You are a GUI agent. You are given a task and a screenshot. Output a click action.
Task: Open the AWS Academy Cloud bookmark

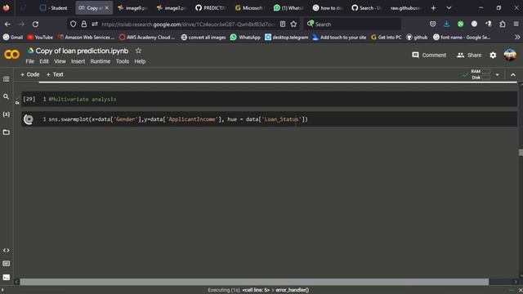tap(147, 38)
